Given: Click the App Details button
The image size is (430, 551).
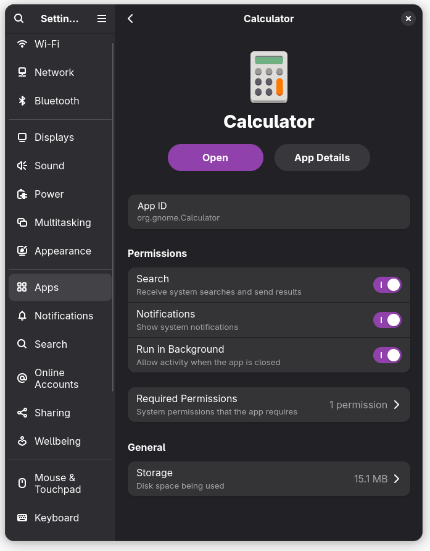Looking at the screenshot, I should click(x=322, y=158).
